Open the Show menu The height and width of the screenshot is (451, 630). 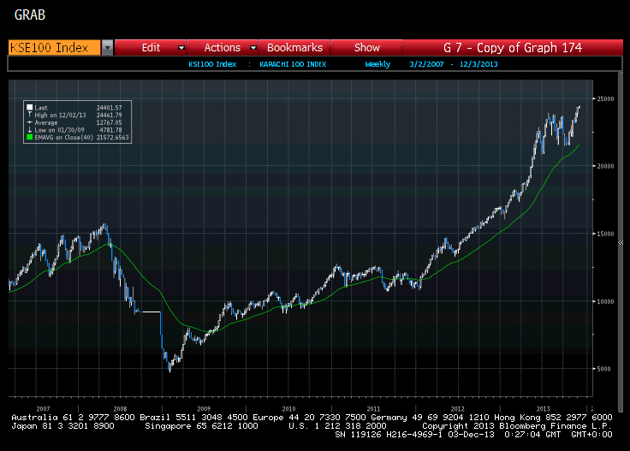(x=367, y=47)
